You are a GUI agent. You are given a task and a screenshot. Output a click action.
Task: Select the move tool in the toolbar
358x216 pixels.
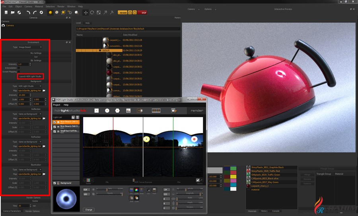click(86, 13)
